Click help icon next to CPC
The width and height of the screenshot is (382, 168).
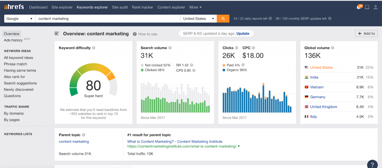click(253, 48)
